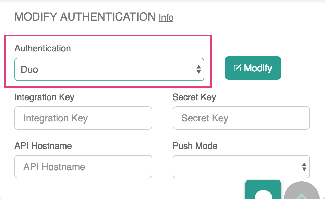Click the Secret Key field label

194,97
